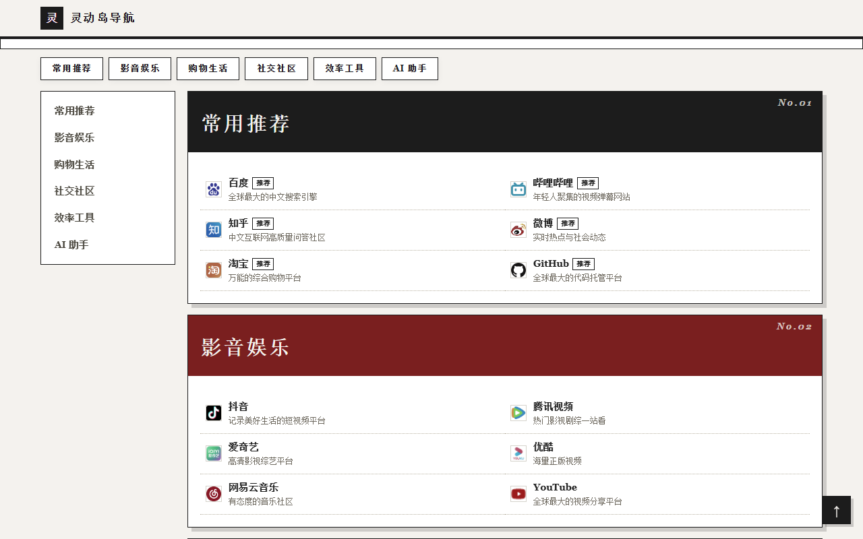Open the 爱奇艺 site name link
The image size is (863, 539).
(243, 447)
